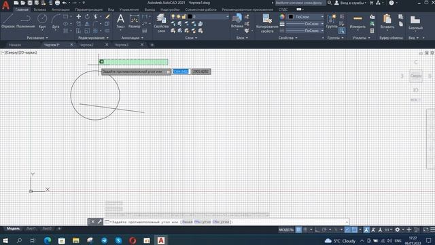
Task: Toggle grid display in status bar
Action: (298, 230)
